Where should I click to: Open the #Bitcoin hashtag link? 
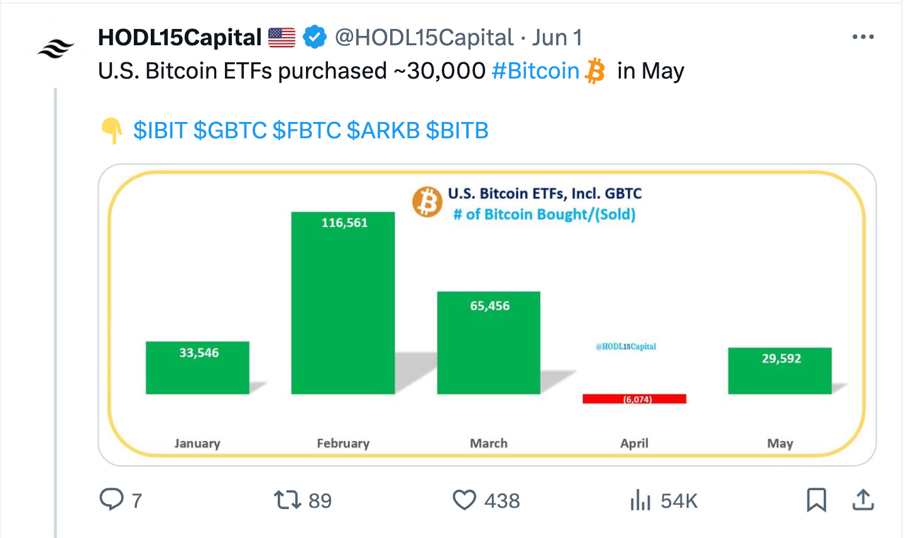click(535, 71)
